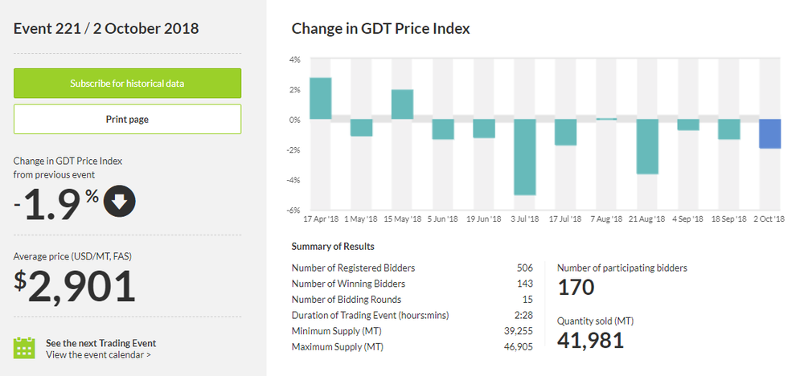Viewport: 804px width, 376px height.
Task: Click the 3 Jul '18 axis label
Action: (x=525, y=219)
